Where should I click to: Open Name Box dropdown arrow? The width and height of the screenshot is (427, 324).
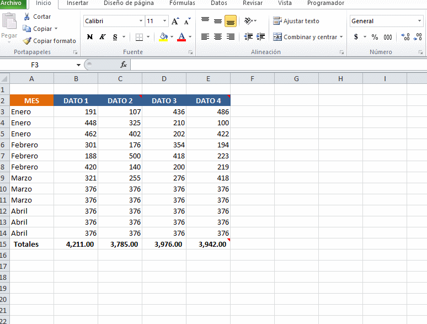pos(78,65)
